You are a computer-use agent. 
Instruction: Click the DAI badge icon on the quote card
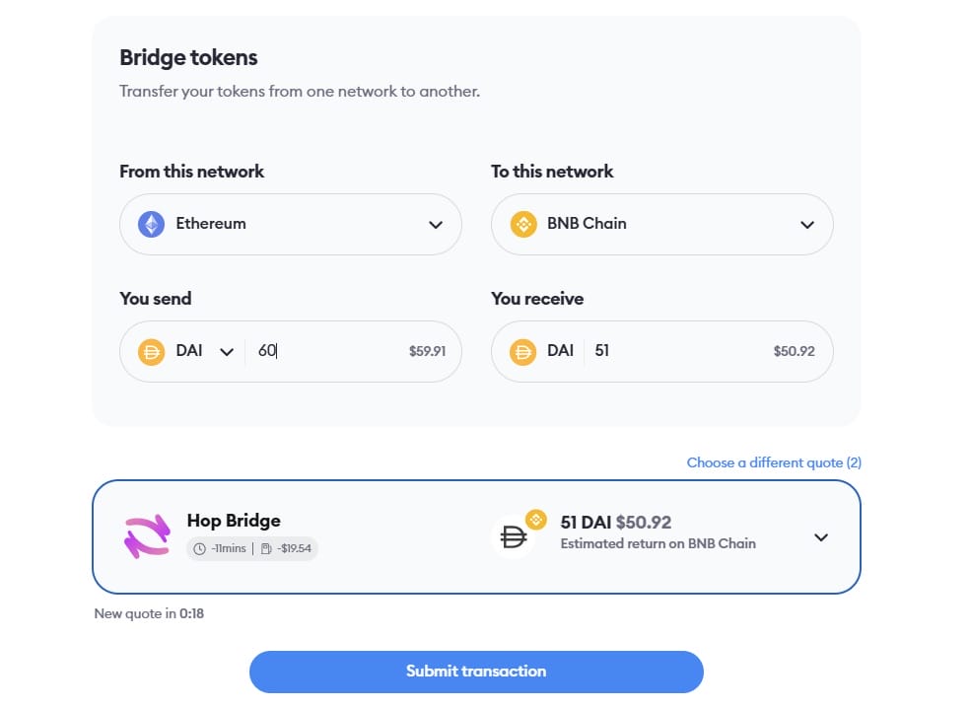point(513,535)
